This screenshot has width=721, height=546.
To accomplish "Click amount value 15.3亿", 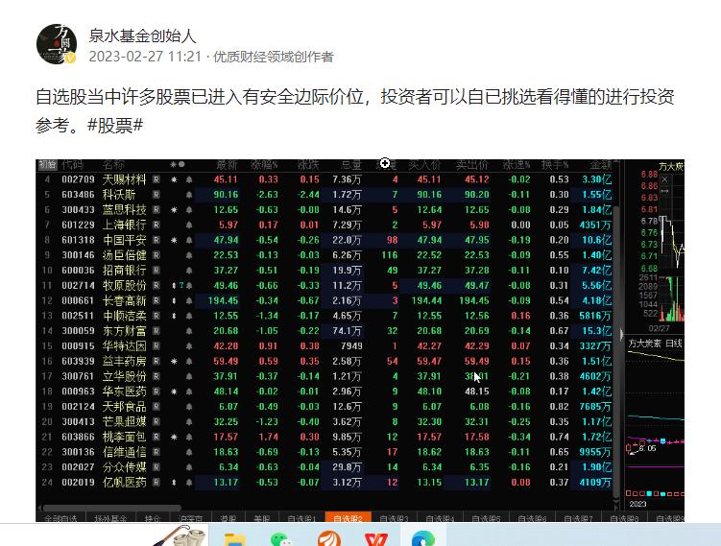I will [597, 331].
